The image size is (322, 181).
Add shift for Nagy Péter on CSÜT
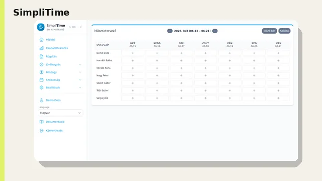pyautogui.click(x=205, y=75)
